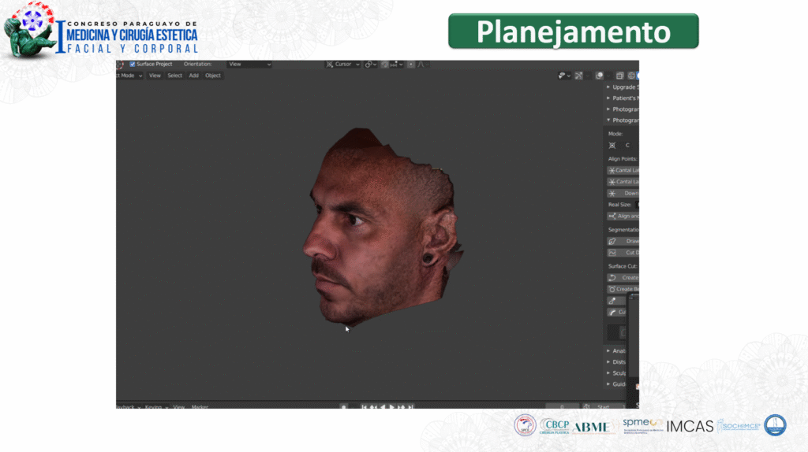Image resolution: width=808 pixels, height=452 pixels.
Task: Click first Cantal Lateral align point button
Action: (623, 170)
